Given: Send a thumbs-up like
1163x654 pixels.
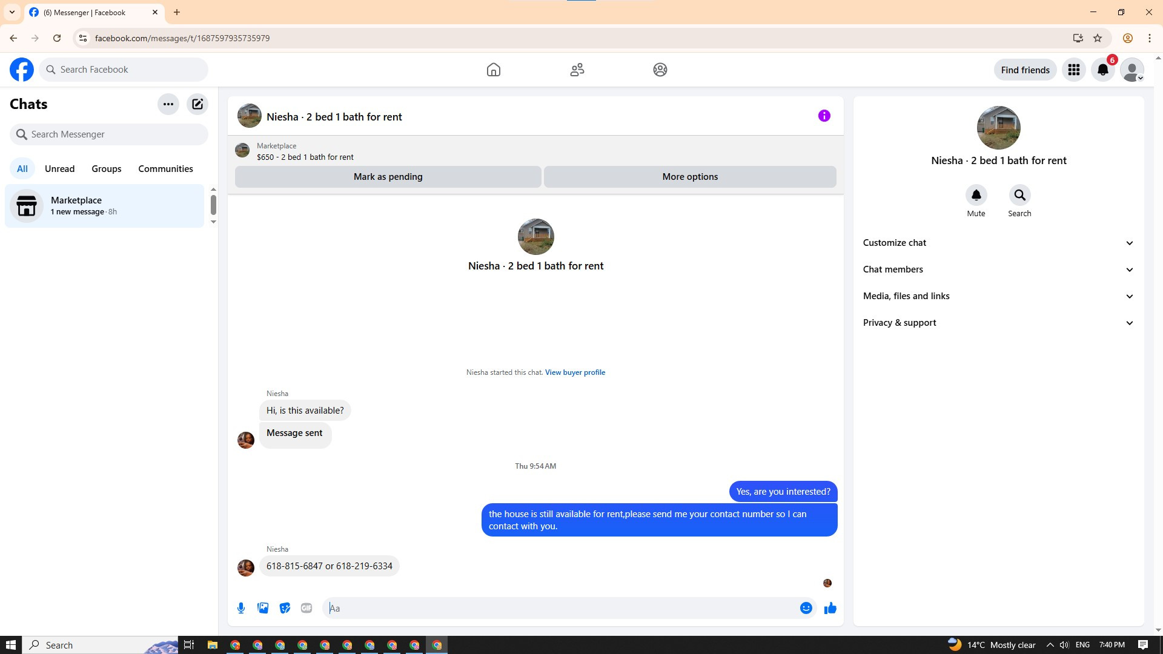Looking at the screenshot, I should click(830, 608).
